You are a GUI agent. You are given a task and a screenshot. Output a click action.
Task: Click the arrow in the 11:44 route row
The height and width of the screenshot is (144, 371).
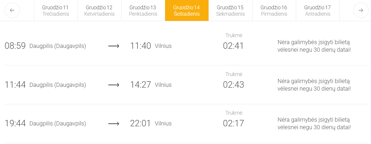(x=114, y=85)
